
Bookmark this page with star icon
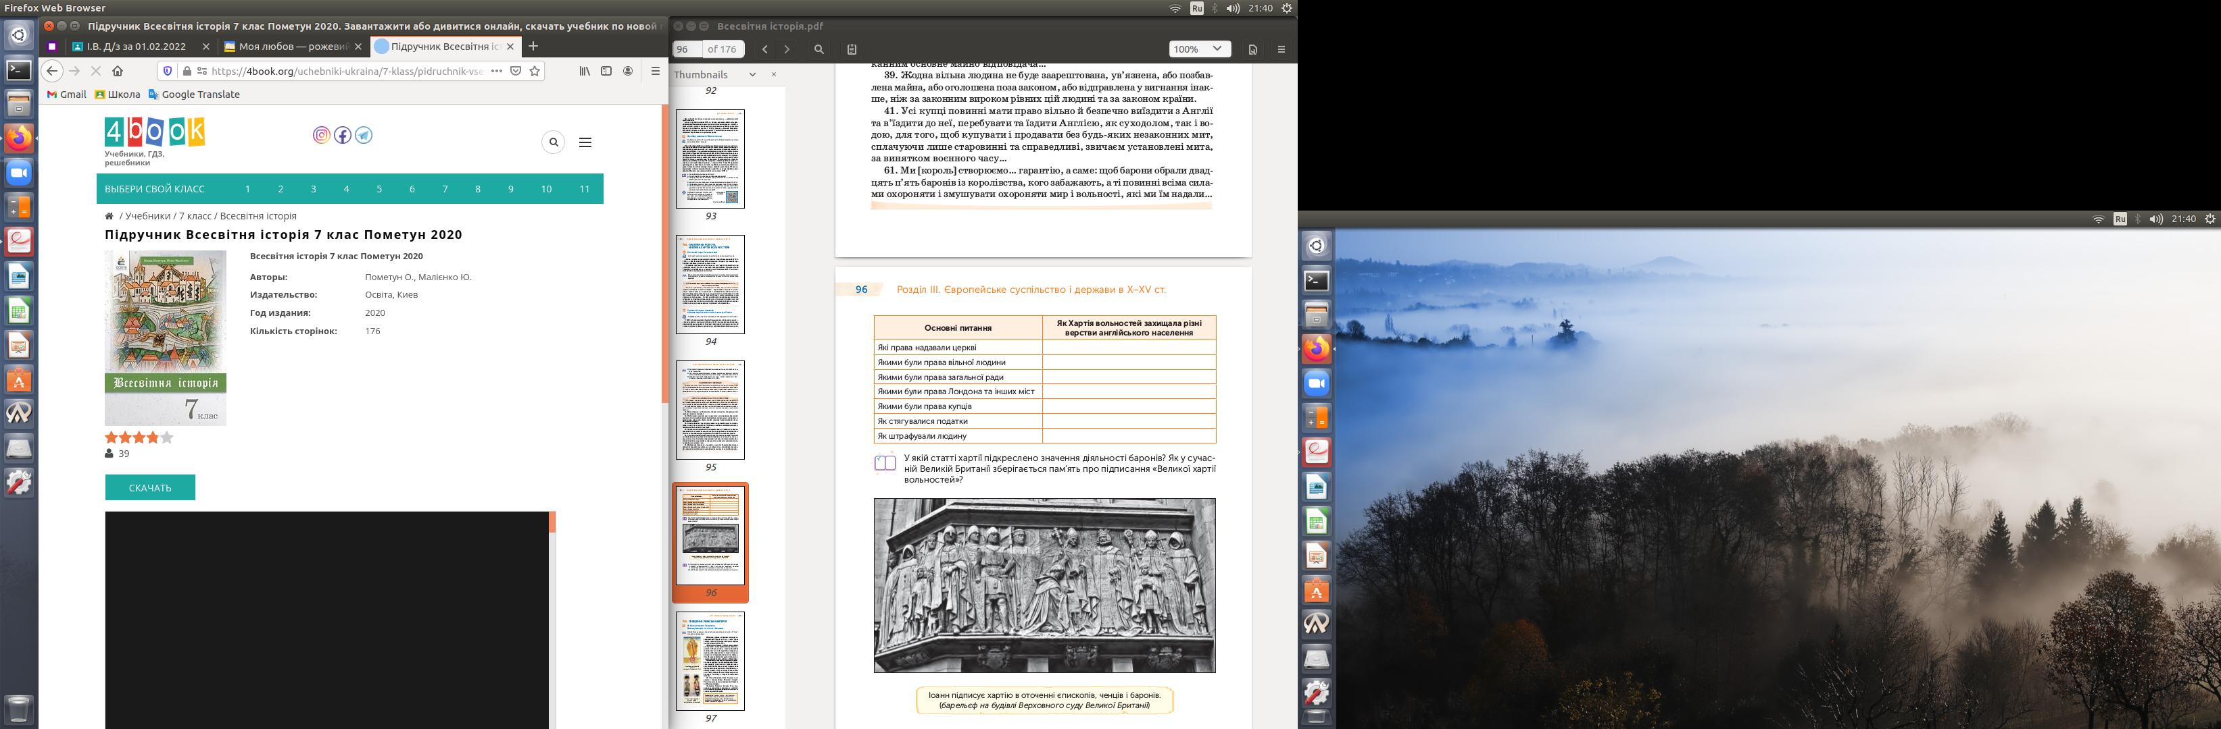click(x=535, y=72)
